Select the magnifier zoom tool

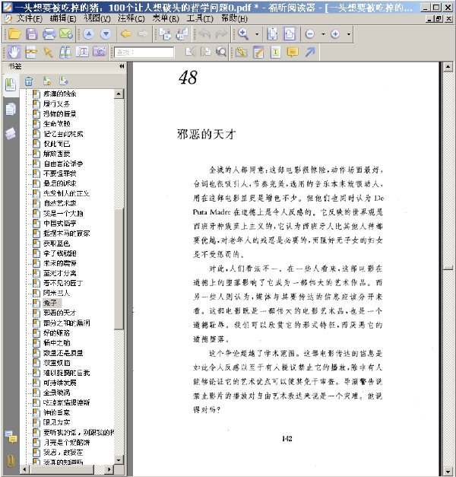(x=243, y=33)
